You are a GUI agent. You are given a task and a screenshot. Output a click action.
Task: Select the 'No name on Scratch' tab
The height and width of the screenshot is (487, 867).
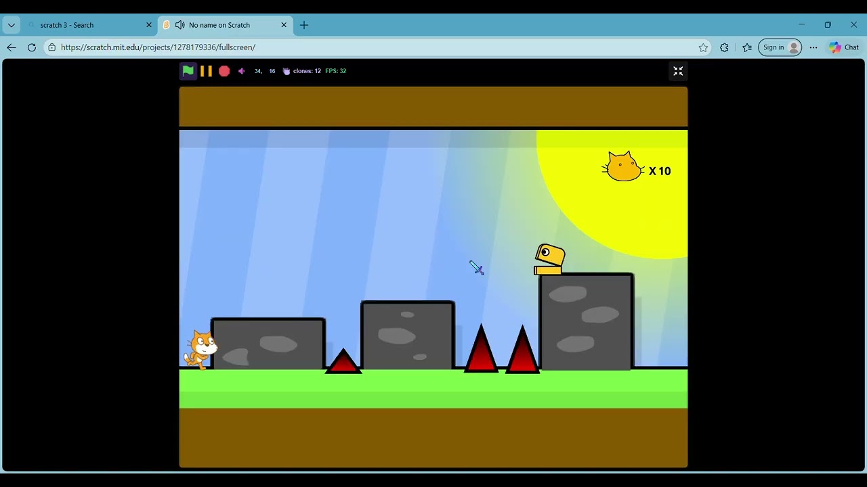tap(226, 25)
